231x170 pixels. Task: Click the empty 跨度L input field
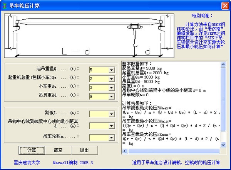click(x=99, y=114)
